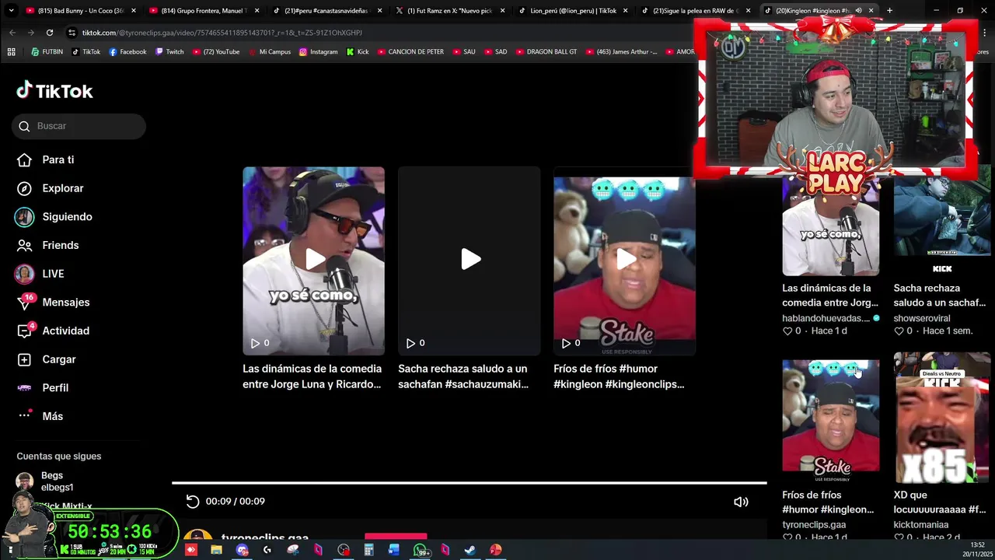Like the hablandohuevadas video with the heart
995x560 pixels.
pyautogui.click(x=787, y=331)
